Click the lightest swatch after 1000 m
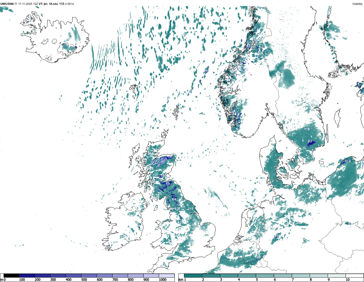Image resolution: width=364 pixels, height=282 pixels. [167, 276]
